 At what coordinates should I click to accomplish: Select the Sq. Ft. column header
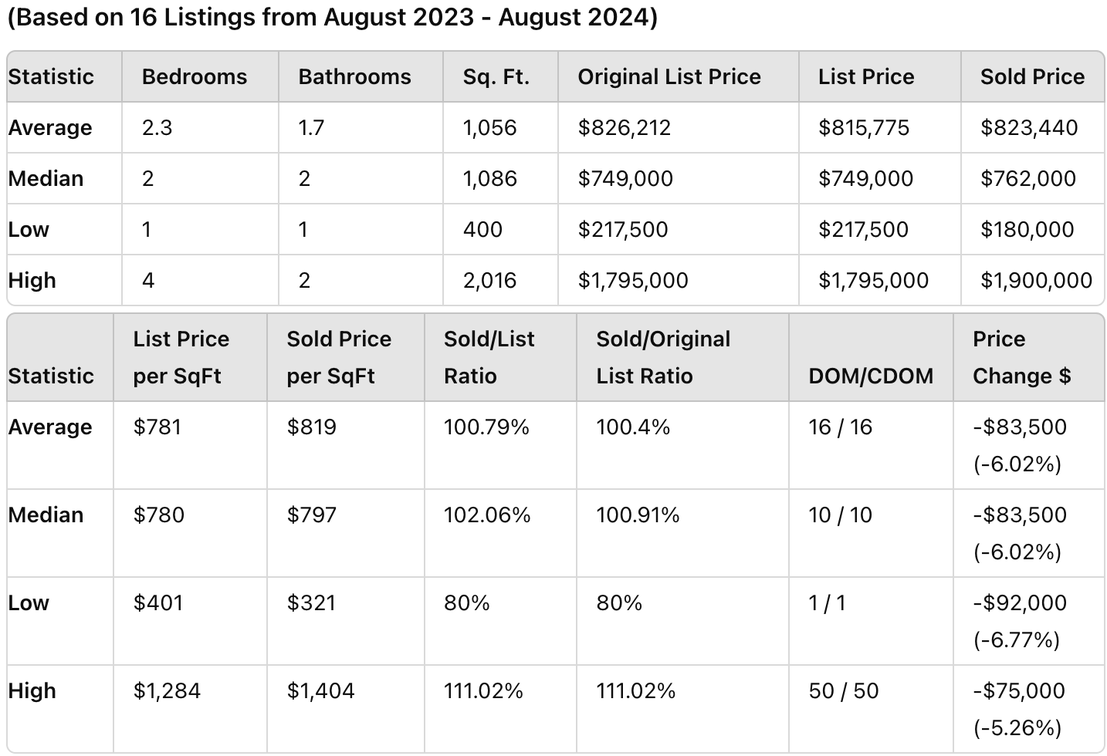pos(496,76)
